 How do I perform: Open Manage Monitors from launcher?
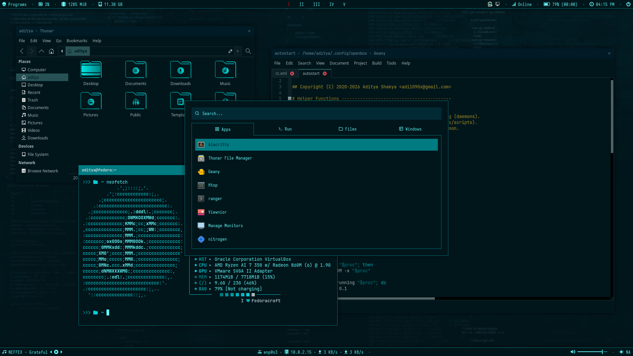point(316,226)
